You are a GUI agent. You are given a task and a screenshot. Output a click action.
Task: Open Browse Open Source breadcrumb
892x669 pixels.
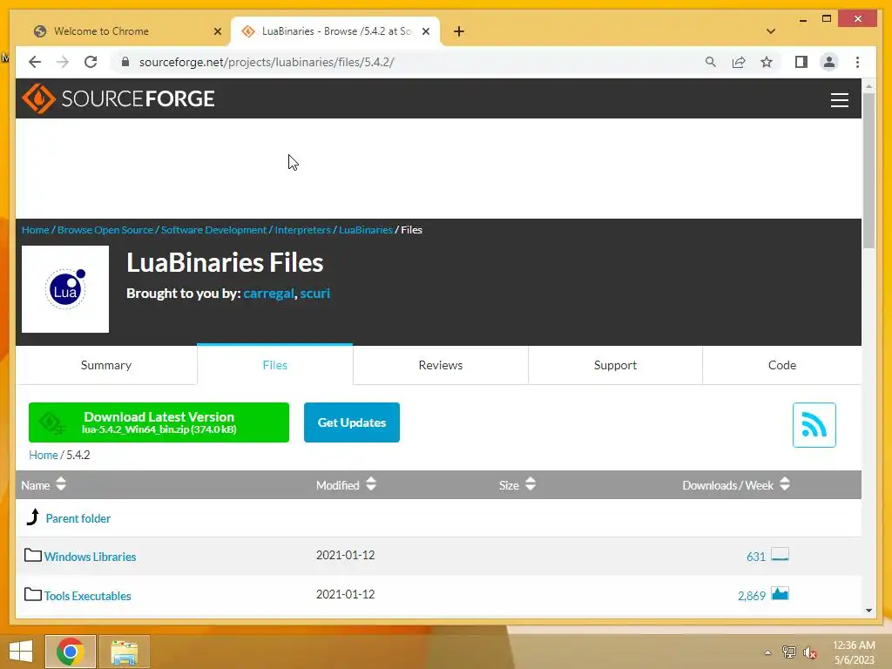[105, 230]
